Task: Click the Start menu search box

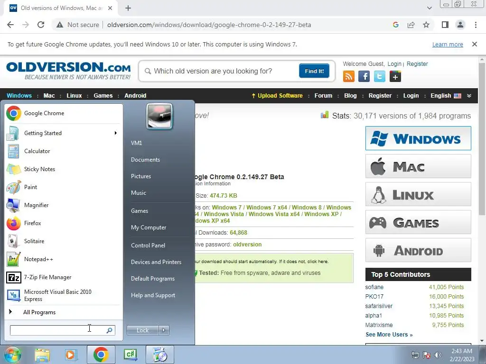Action: [62, 330]
